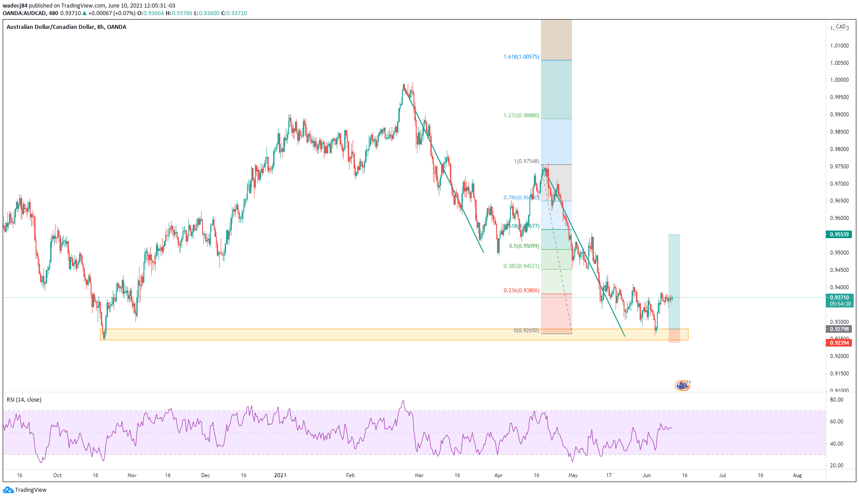This screenshot has height=498, width=859.
Task: Open the CAD currency selector on price axis
Action: (840, 27)
